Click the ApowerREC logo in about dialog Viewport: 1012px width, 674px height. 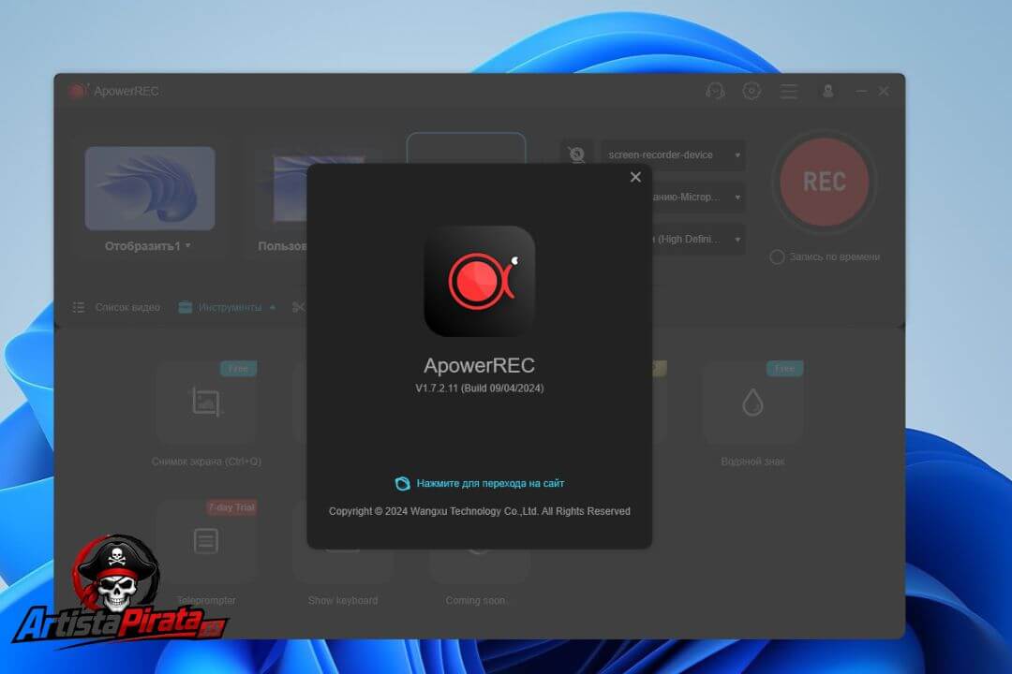480,281
